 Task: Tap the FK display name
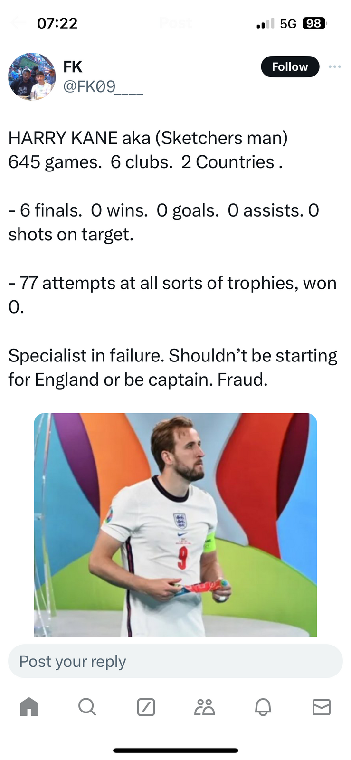[x=73, y=67]
